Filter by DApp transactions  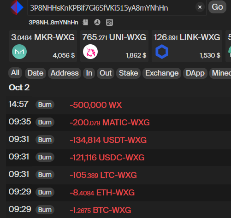pyautogui.click(x=195, y=73)
